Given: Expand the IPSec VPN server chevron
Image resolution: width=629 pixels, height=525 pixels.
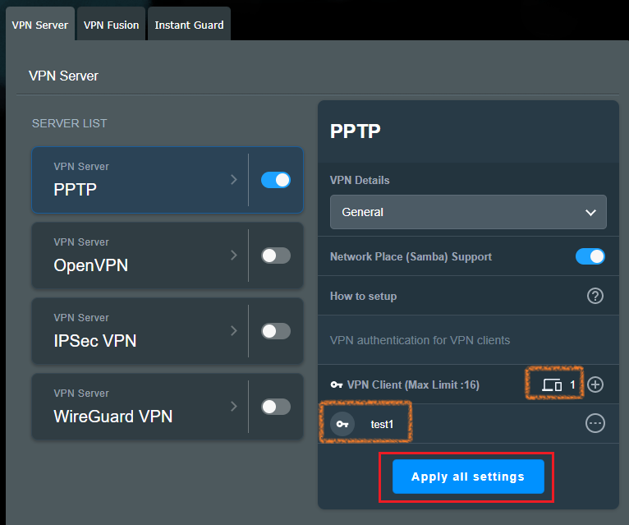Looking at the screenshot, I should [x=234, y=331].
